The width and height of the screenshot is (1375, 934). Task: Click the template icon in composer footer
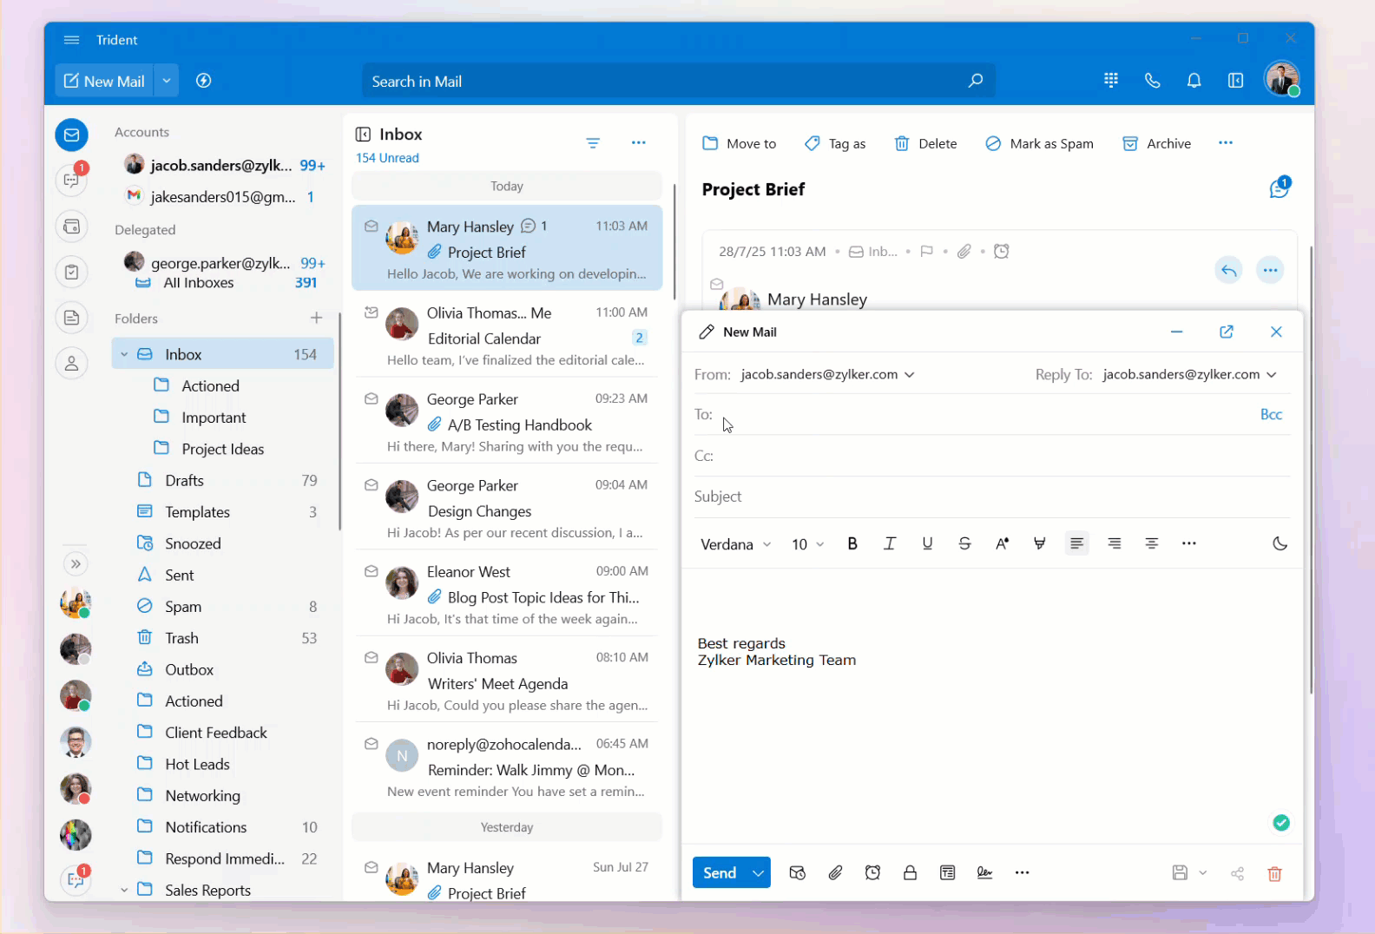pyautogui.click(x=947, y=873)
